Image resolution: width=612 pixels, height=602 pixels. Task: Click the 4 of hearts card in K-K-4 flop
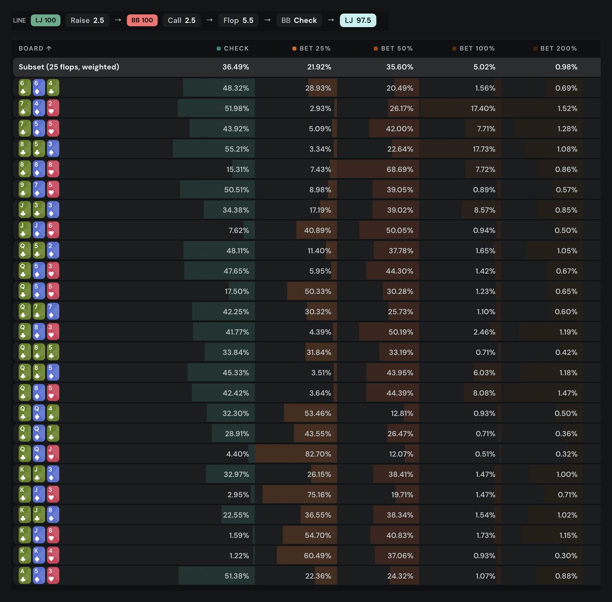point(53,555)
